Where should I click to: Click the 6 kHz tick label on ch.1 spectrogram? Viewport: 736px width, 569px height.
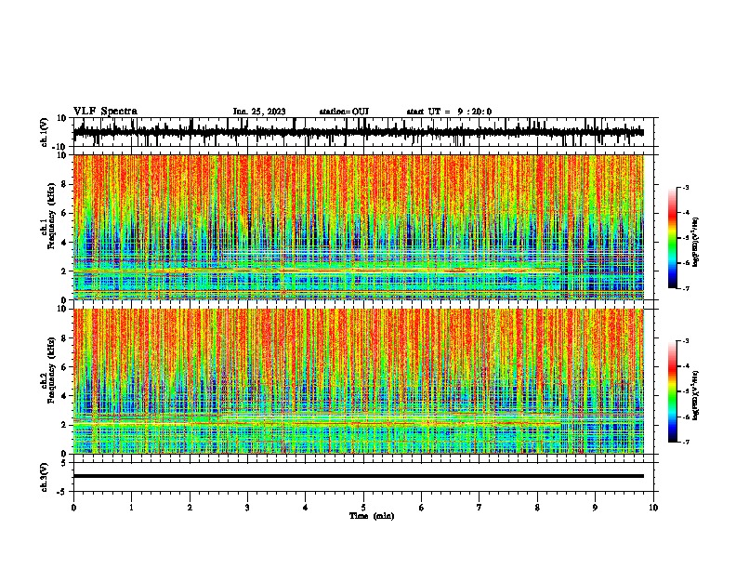(x=64, y=213)
